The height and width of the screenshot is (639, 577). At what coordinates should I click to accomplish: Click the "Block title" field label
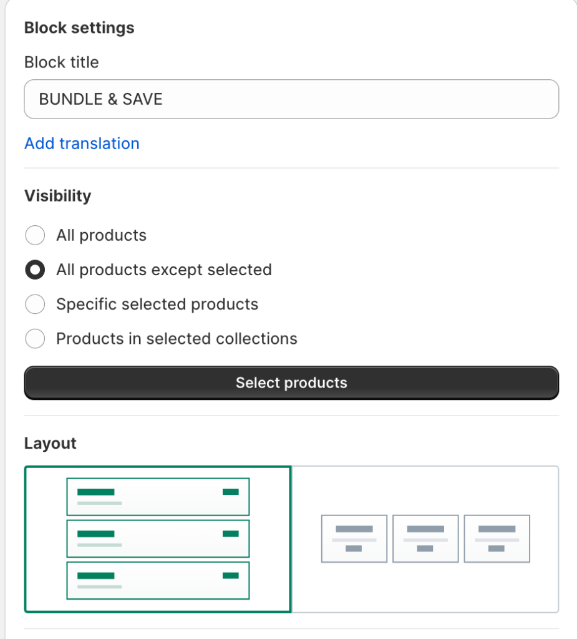click(61, 62)
